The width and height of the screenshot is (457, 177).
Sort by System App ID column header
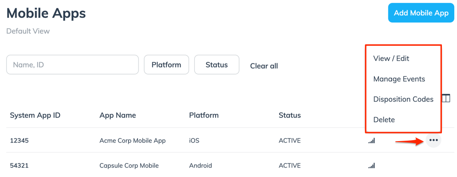35,115
